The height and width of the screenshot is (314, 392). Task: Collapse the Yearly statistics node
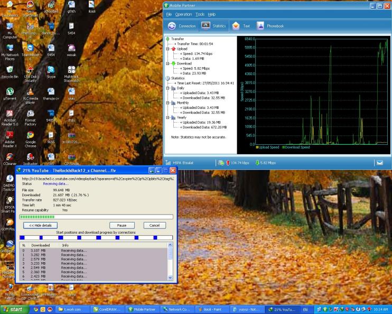(168, 117)
